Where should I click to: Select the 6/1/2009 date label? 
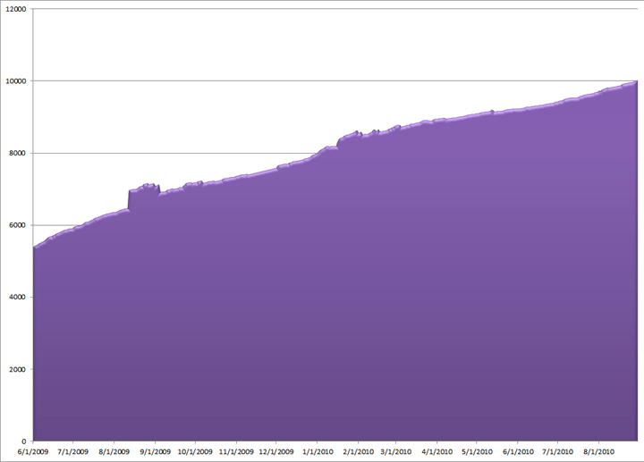pyautogui.click(x=33, y=452)
